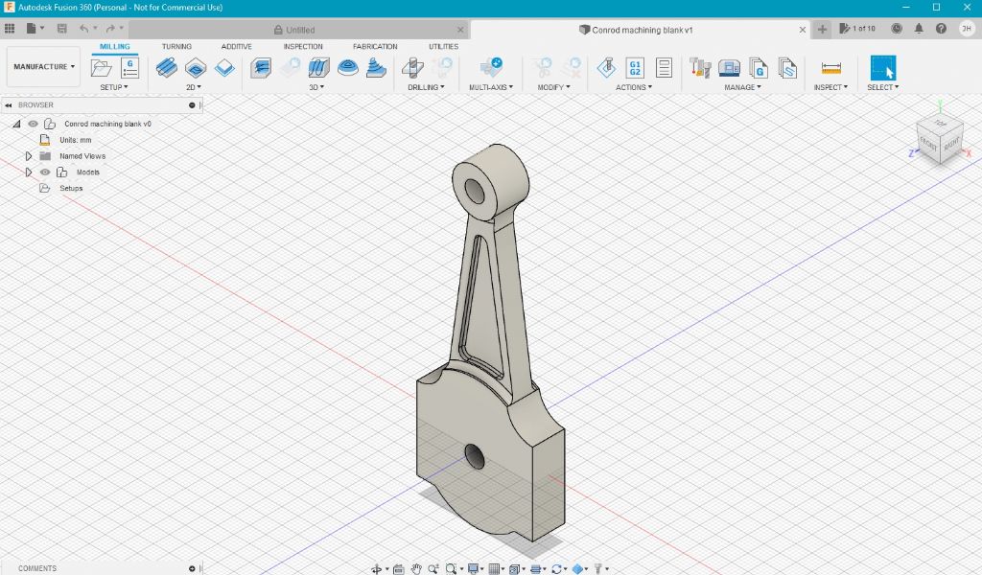This screenshot has height=575, width=982.
Task: Open the Tool Library icon
Action: pos(700,68)
